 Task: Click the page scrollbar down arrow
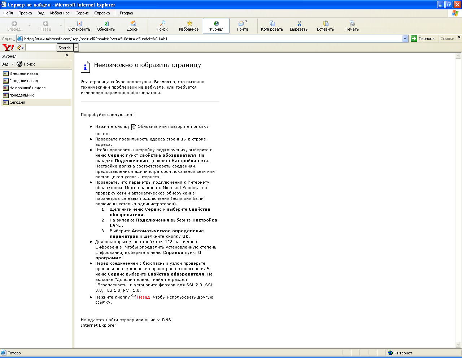tap(458, 344)
